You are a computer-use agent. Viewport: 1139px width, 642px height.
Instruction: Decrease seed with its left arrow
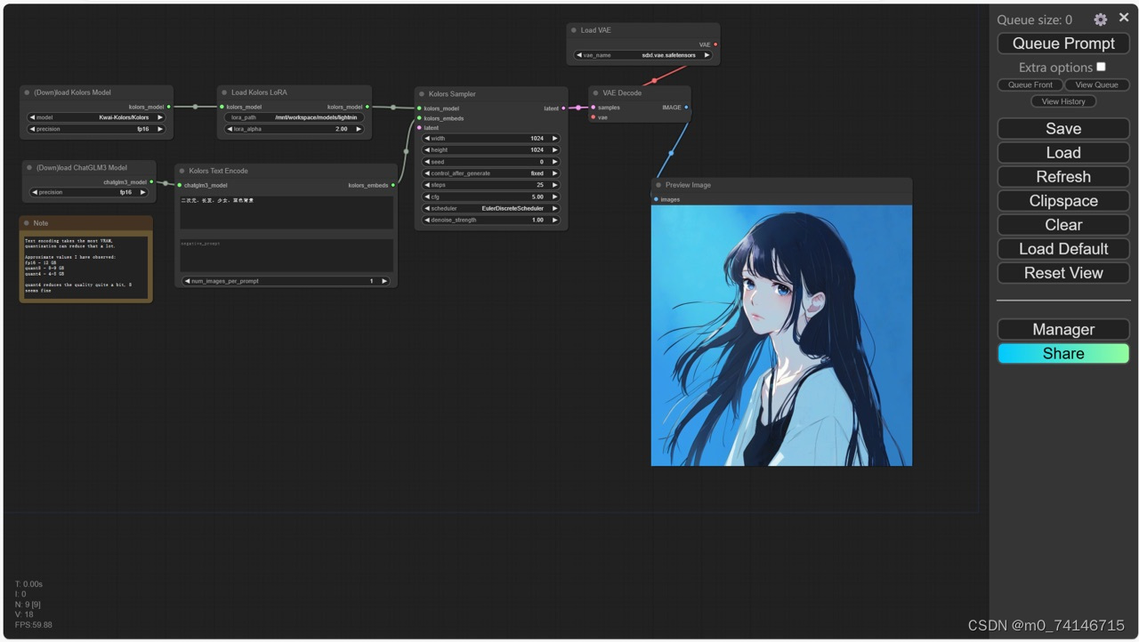tap(427, 162)
